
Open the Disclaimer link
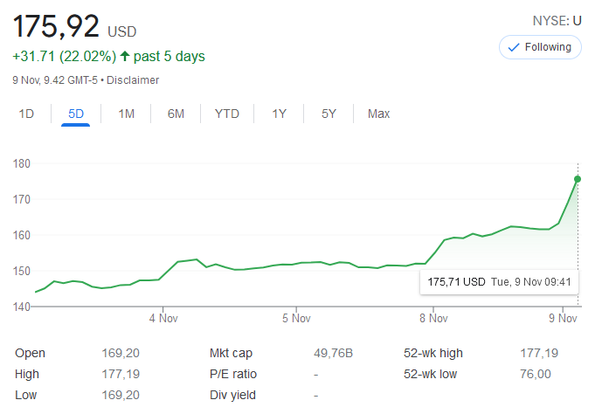click(133, 80)
